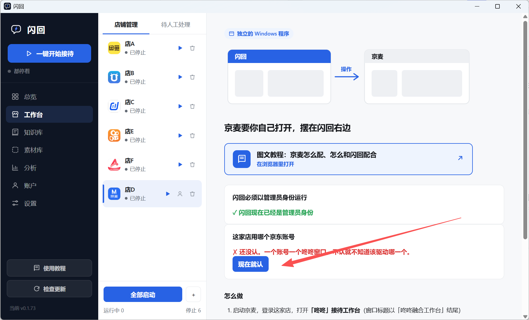This screenshot has height=320, width=529.
Task: Switch to the 待人工处理 tab
Action: tap(176, 25)
